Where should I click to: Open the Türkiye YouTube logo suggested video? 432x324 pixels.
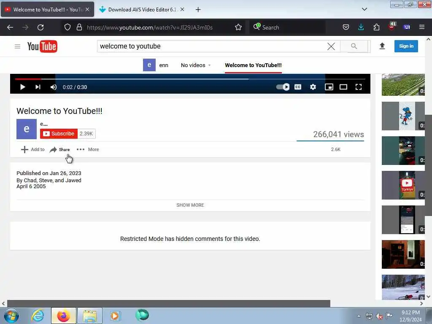click(x=403, y=185)
